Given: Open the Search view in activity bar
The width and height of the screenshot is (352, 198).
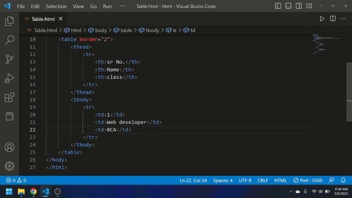Looking at the screenshot, I should click(x=9, y=40).
